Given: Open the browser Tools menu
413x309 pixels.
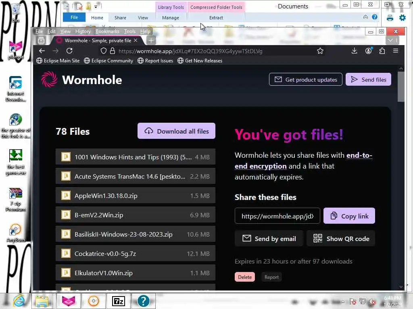Looking at the screenshot, I should (129, 31).
